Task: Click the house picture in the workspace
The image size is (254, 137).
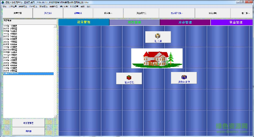Action: tap(157, 58)
